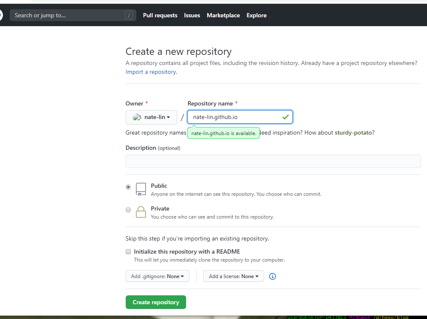
Task: Click the Private repository lock icon
Action: coord(141,212)
